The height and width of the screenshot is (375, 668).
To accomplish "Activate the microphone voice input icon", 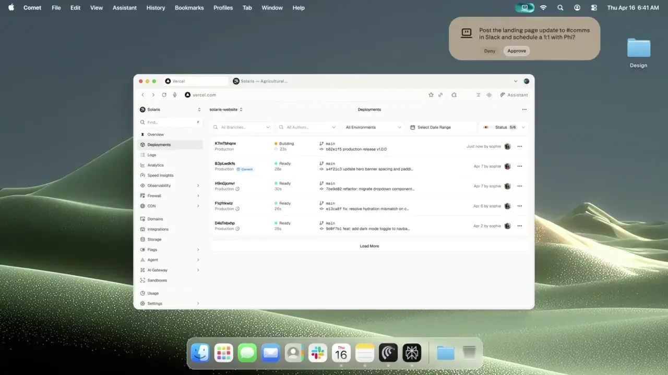I will click(x=175, y=95).
